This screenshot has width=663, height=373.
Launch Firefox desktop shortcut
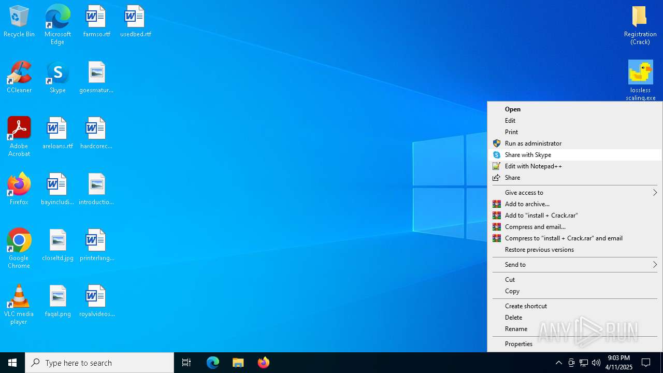[19, 190]
